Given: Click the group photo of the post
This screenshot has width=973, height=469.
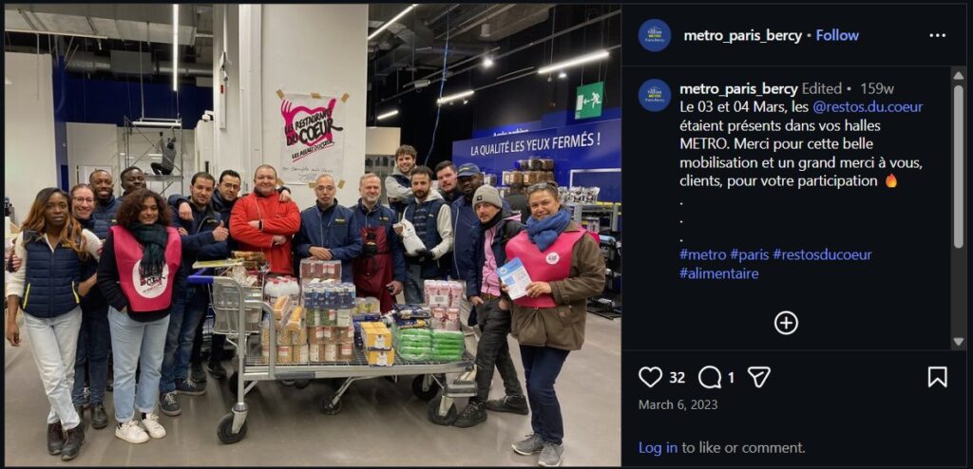Looking at the screenshot, I should pos(313,234).
